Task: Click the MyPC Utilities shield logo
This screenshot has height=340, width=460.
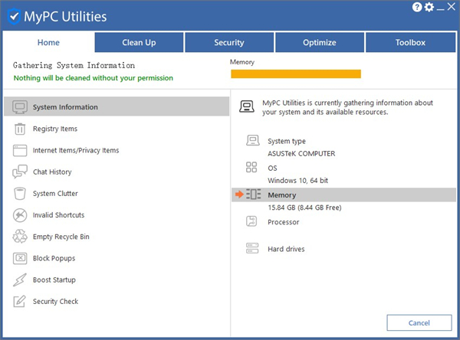Action: pos(13,16)
